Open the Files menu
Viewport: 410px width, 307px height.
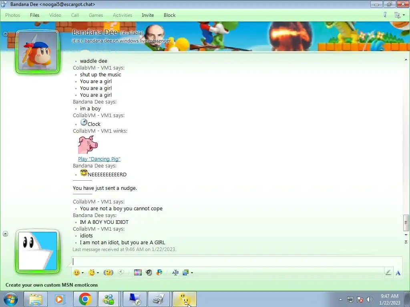pos(34,15)
